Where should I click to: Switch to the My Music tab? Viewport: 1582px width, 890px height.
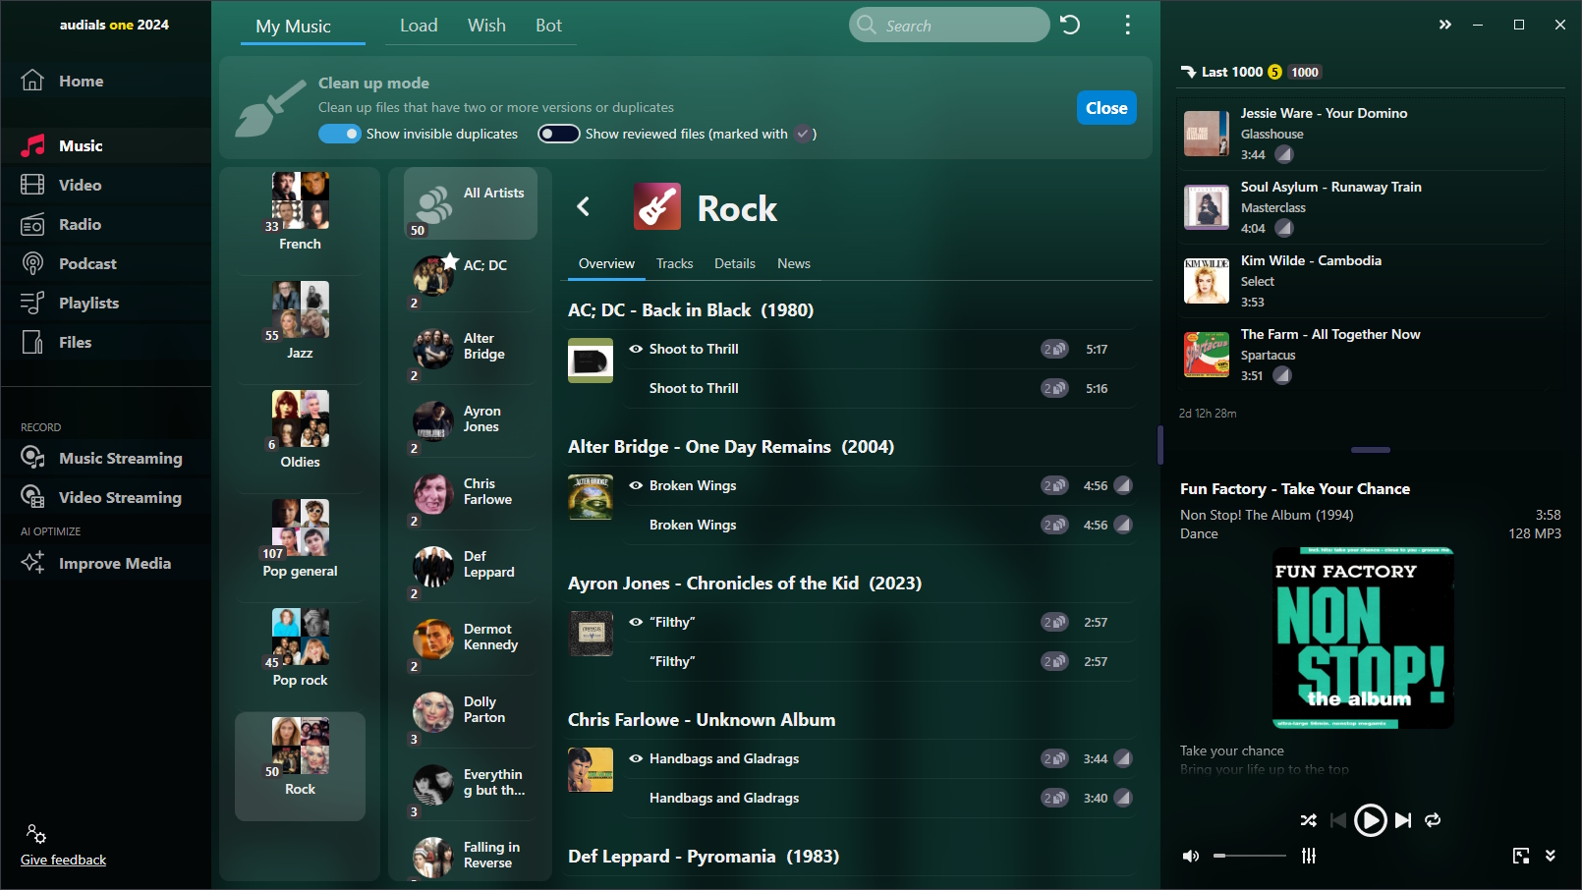293,27
